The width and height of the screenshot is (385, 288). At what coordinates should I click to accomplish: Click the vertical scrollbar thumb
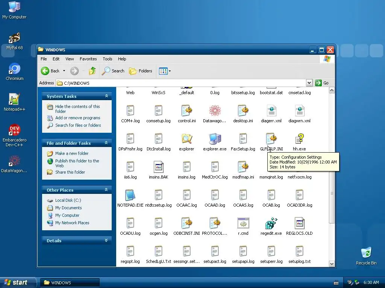[x=332, y=158]
